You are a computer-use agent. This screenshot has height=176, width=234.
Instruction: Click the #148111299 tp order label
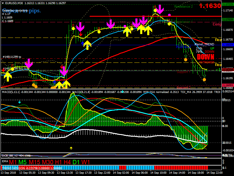[x=12, y=57]
